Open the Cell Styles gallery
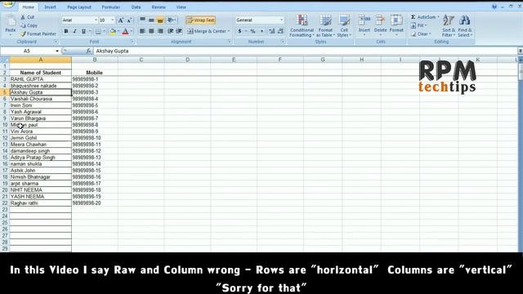This screenshot has width=523, height=294. pyautogui.click(x=344, y=26)
